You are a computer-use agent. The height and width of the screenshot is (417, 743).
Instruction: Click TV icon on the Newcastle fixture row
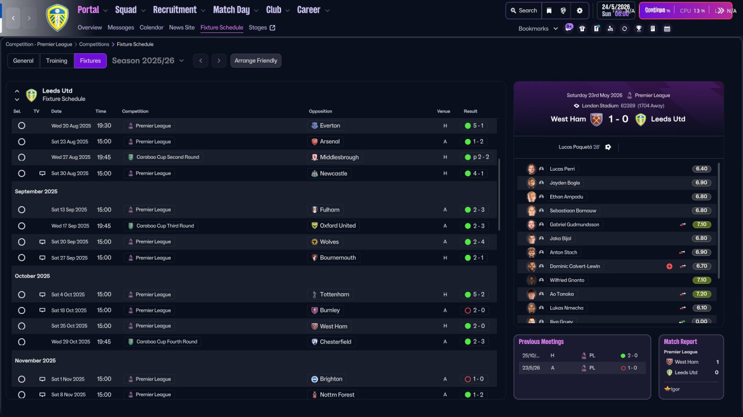tap(42, 173)
